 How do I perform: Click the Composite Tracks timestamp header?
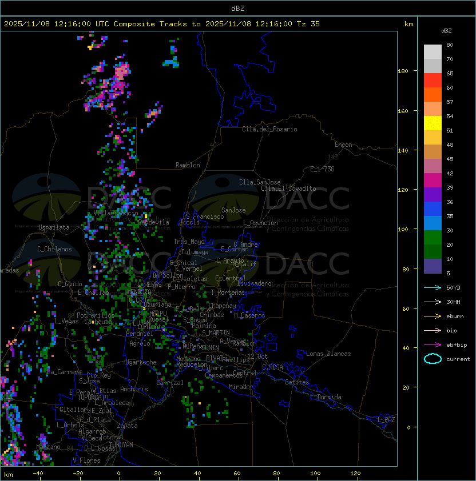coord(162,24)
